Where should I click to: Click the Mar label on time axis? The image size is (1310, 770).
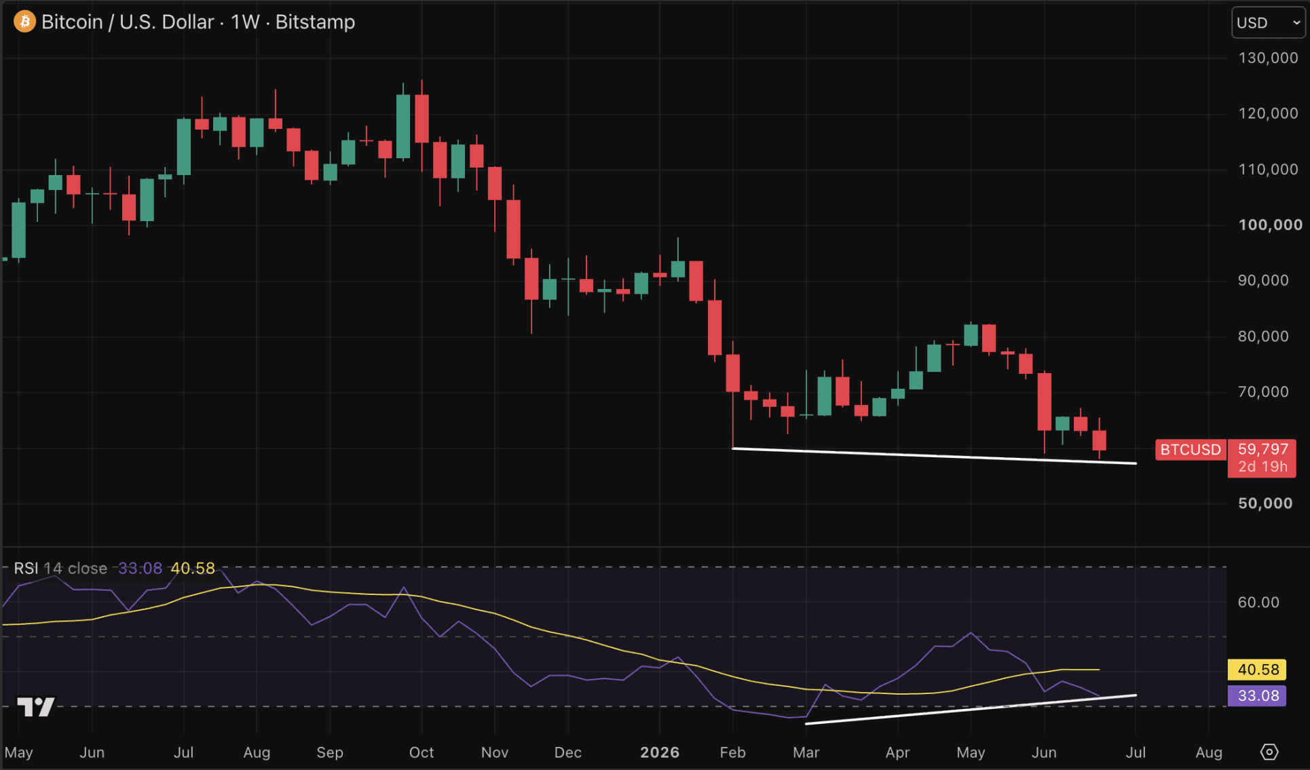[806, 752]
